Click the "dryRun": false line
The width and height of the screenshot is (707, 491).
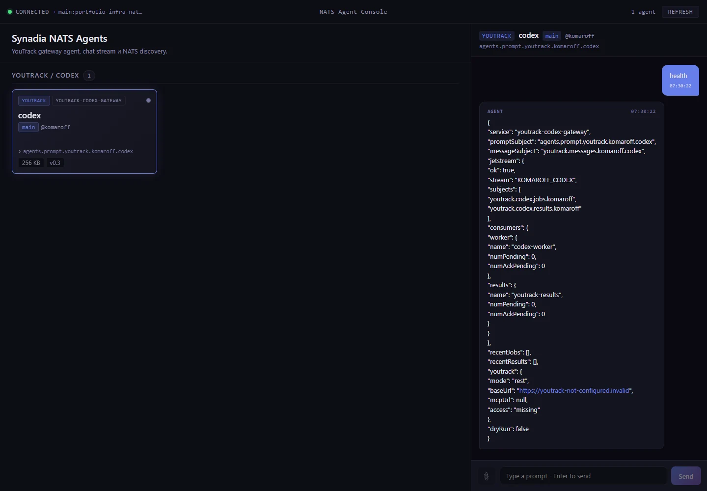[x=508, y=429]
